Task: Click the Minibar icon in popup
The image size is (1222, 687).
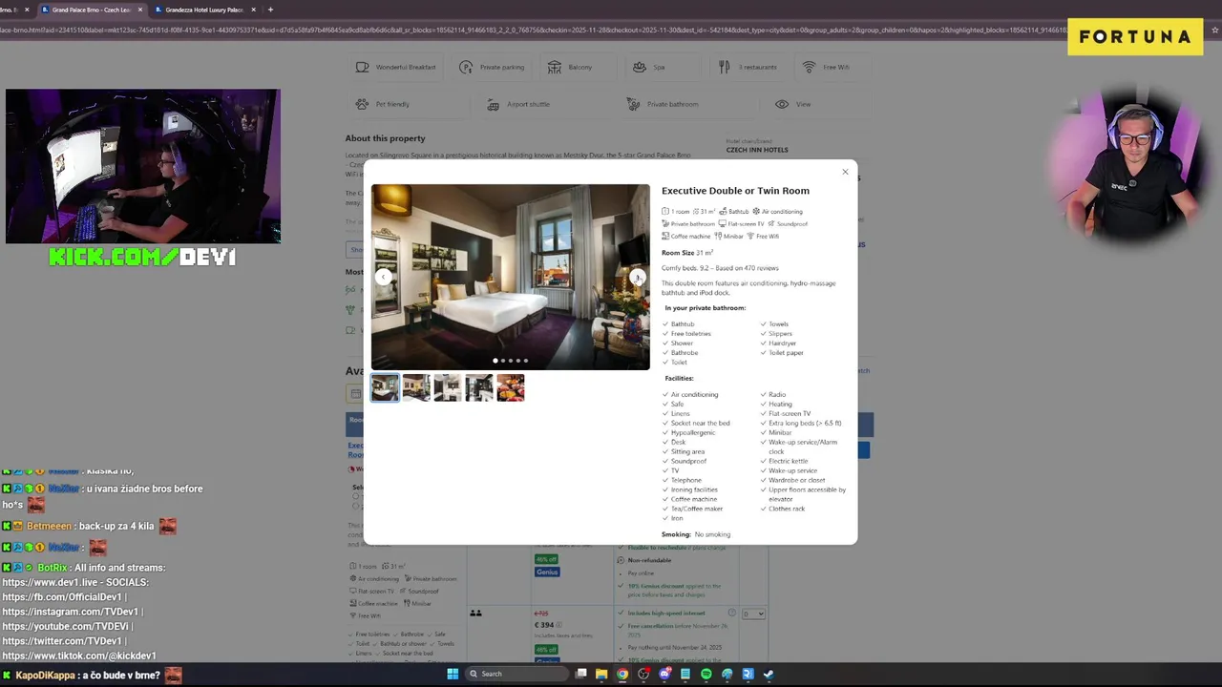Action: click(x=718, y=237)
